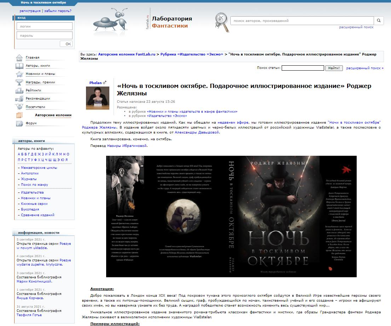Viewport: 391px width, 326px height.
Task: Focus the пароль input field
Action: pyautogui.click(x=44, y=35)
